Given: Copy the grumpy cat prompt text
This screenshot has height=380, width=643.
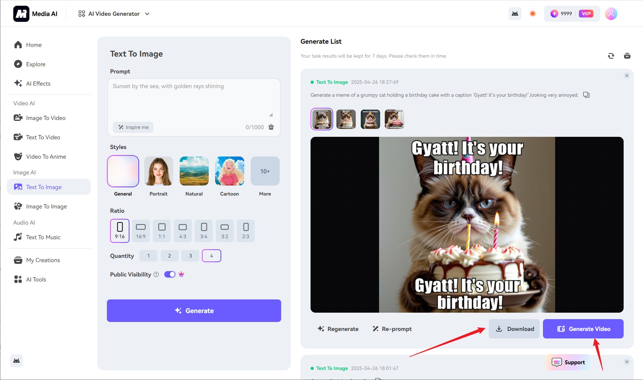Looking at the screenshot, I should click(x=586, y=95).
